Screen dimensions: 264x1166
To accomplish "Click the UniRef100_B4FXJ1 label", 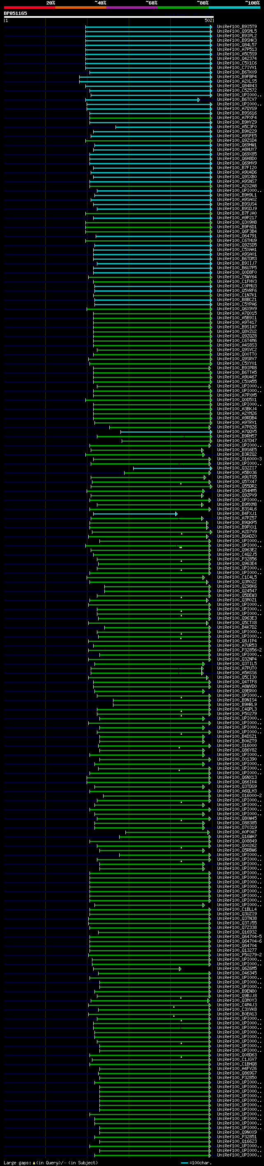I will click(237, 514).
